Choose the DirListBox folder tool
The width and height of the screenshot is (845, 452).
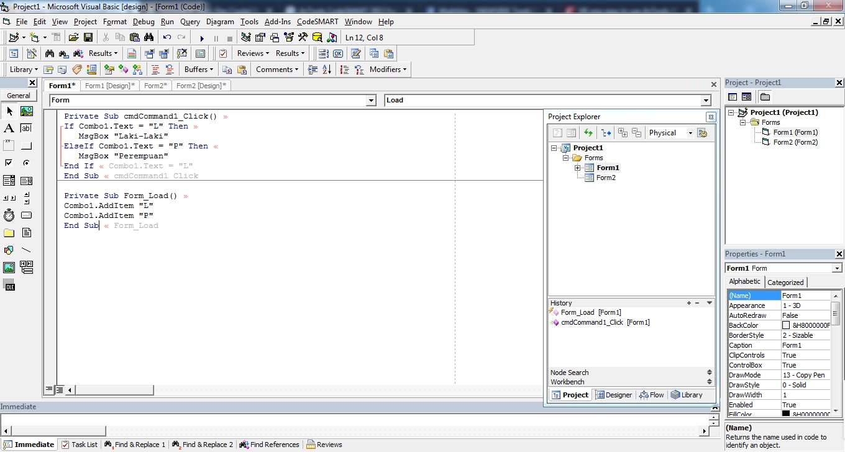pyautogui.click(x=9, y=233)
